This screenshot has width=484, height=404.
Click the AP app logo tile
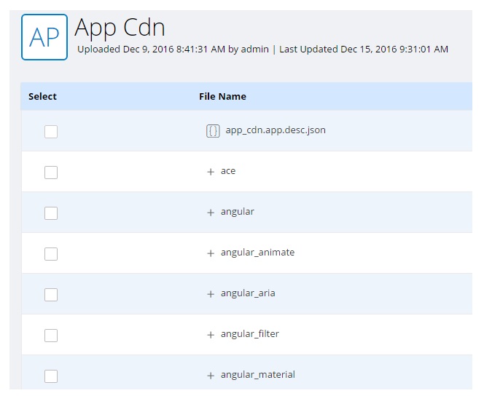click(44, 37)
